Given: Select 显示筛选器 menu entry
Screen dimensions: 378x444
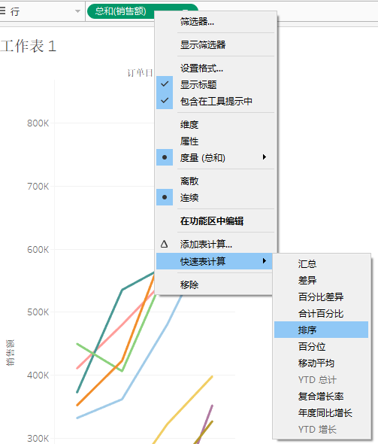Looking at the screenshot, I should pyautogui.click(x=216, y=44).
